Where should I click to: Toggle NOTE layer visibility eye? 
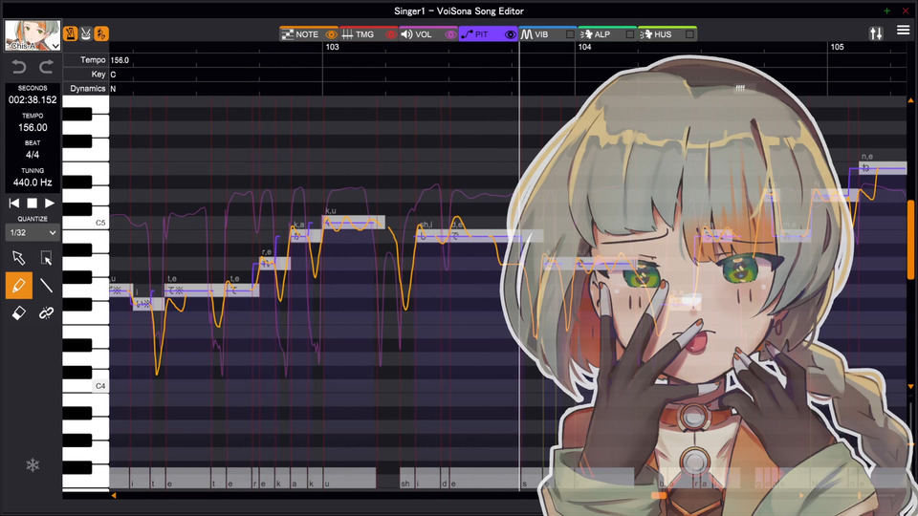point(332,34)
